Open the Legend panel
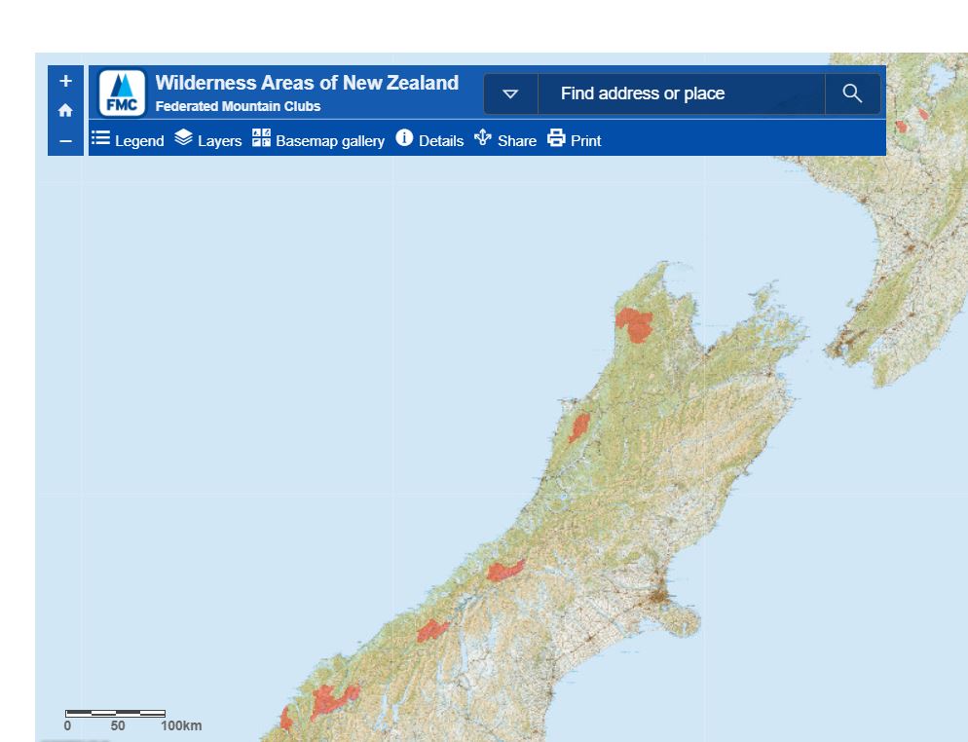The image size is (968, 742). (x=128, y=140)
